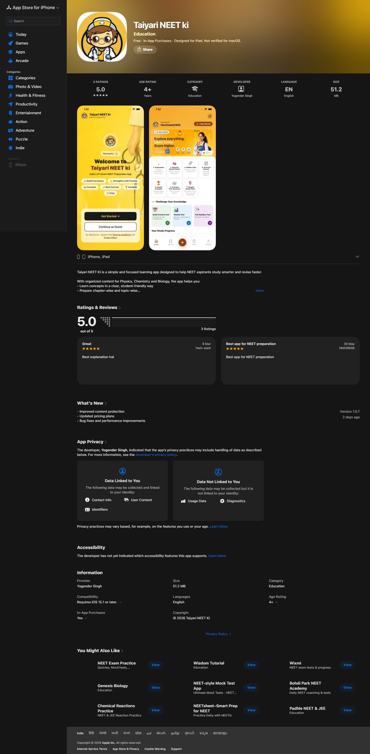View the Padhle NEET & JEE app
This screenshot has width=370, height=754.
pos(347,710)
